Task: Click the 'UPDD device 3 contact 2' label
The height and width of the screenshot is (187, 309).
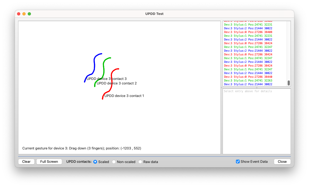Action: [x=117, y=83]
